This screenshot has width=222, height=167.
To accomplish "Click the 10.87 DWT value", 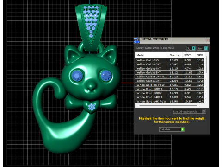I will [188, 101].
